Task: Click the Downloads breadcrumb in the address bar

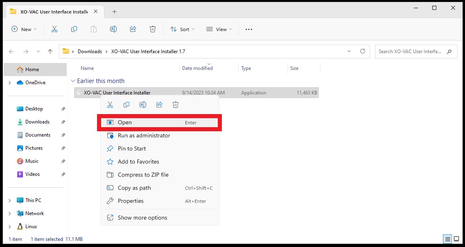Action: click(x=90, y=52)
